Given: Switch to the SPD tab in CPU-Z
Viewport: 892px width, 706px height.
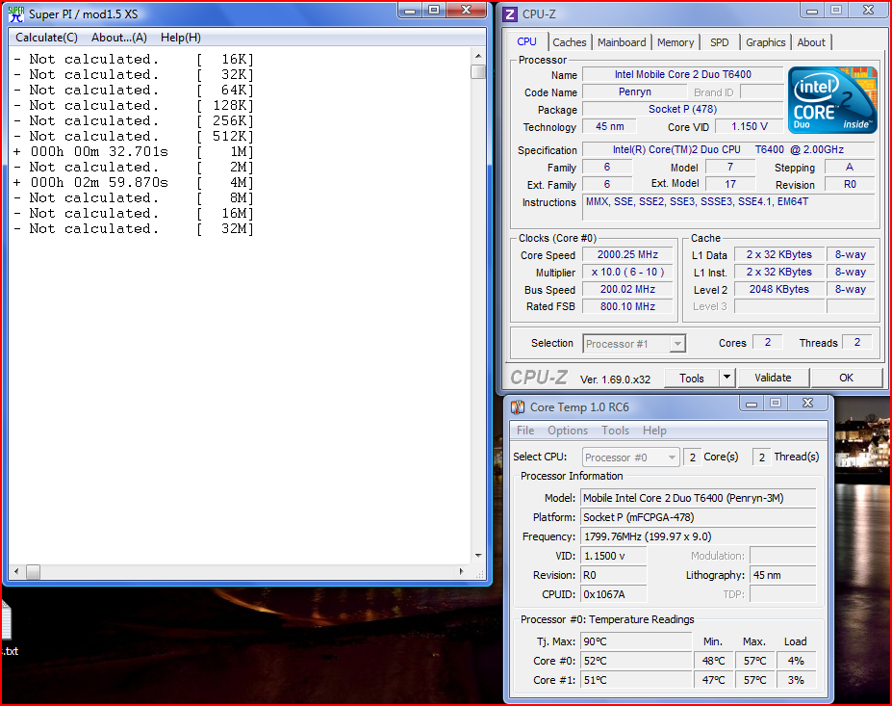Looking at the screenshot, I should click(x=720, y=42).
